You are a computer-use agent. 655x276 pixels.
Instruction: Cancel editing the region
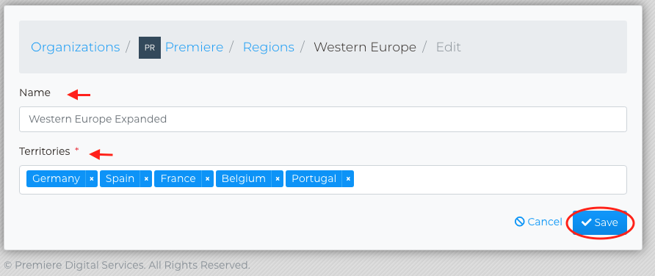pyautogui.click(x=538, y=222)
